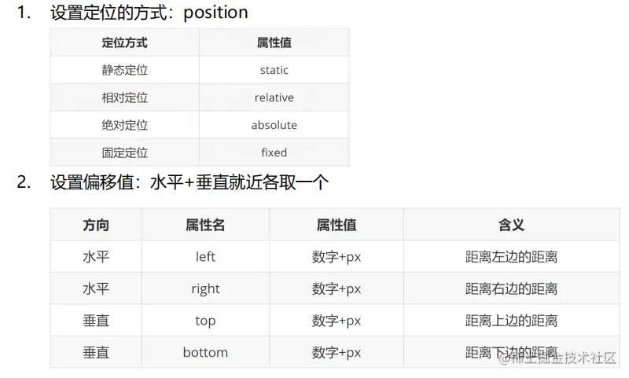Click the 'left' property name cell

pos(205,257)
